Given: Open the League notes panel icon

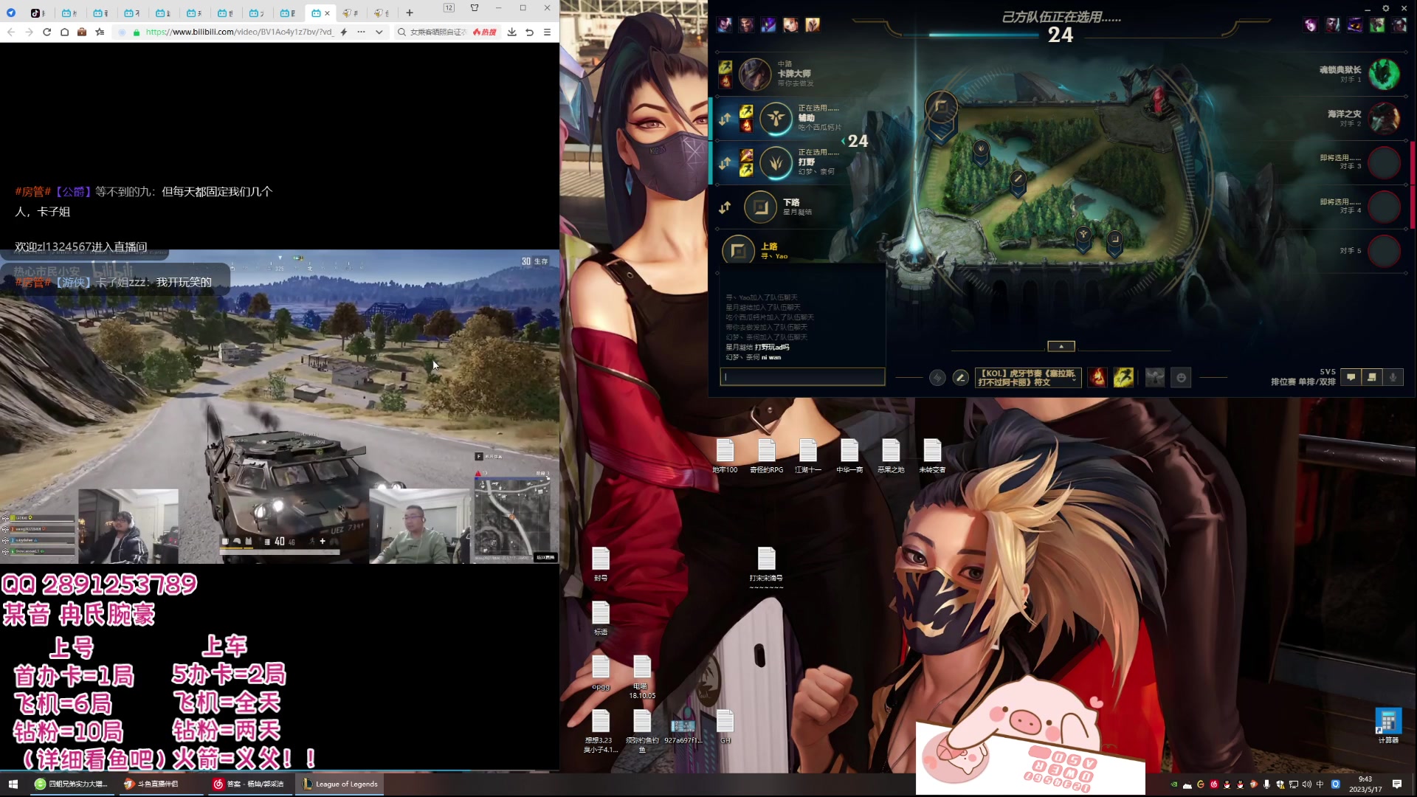Looking at the screenshot, I should (x=1372, y=377).
